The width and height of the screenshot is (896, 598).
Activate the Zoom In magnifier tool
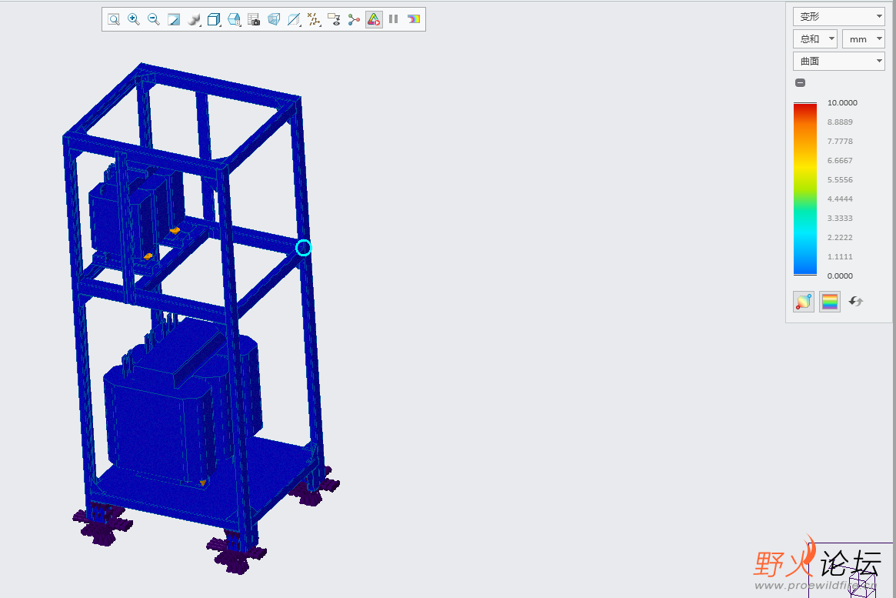click(x=134, y=19)
